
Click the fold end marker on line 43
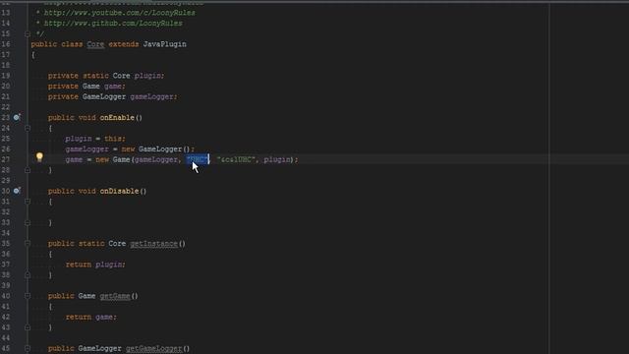point(28,327)
